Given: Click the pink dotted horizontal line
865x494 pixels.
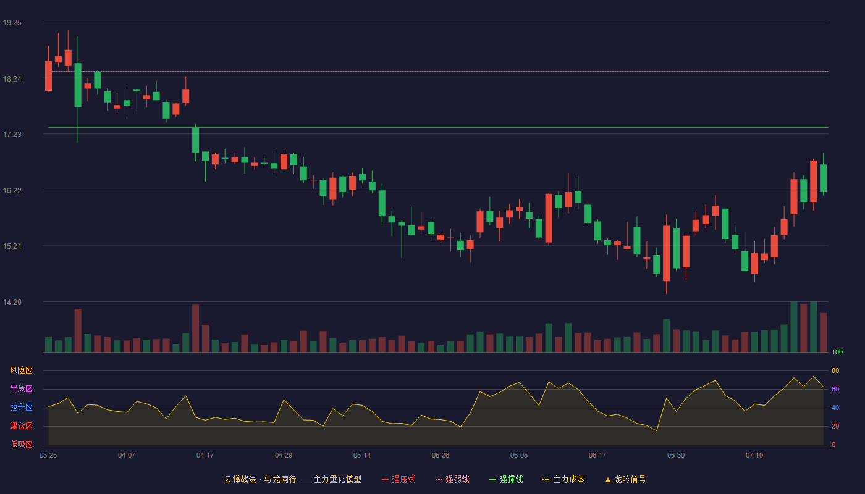Looking at the screenshot, I should click(x=438, y=72).
